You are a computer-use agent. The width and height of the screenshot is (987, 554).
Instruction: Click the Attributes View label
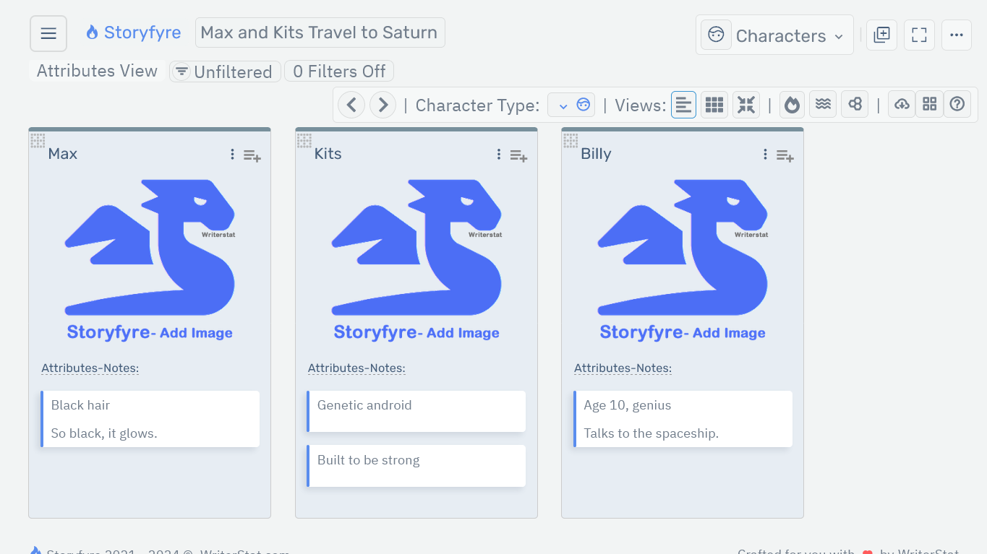97,71
